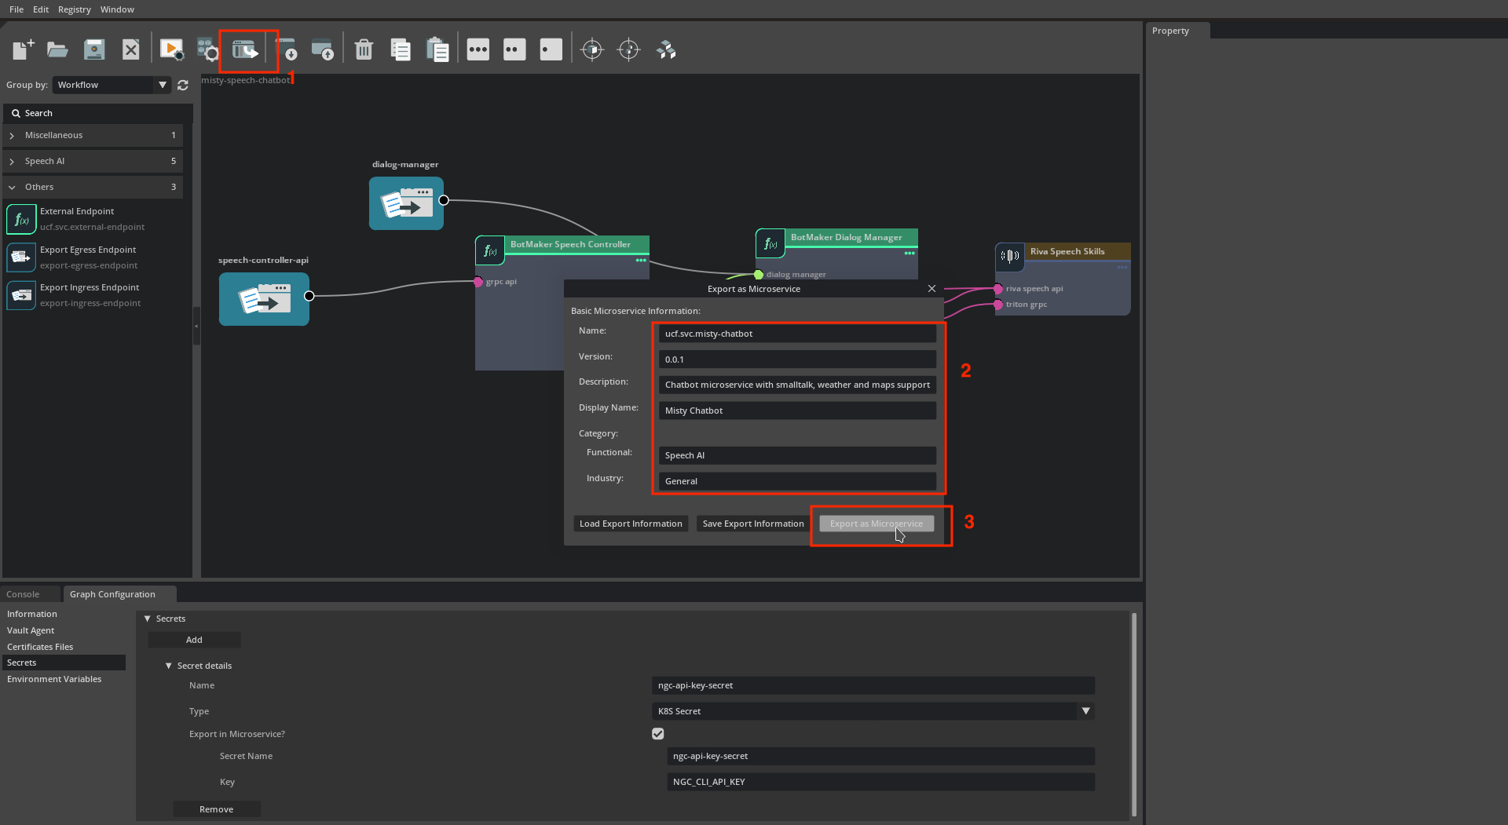Copy selection with the copy icon
Viewport: 1508px width, 825px height.
[x=401, y=49]
